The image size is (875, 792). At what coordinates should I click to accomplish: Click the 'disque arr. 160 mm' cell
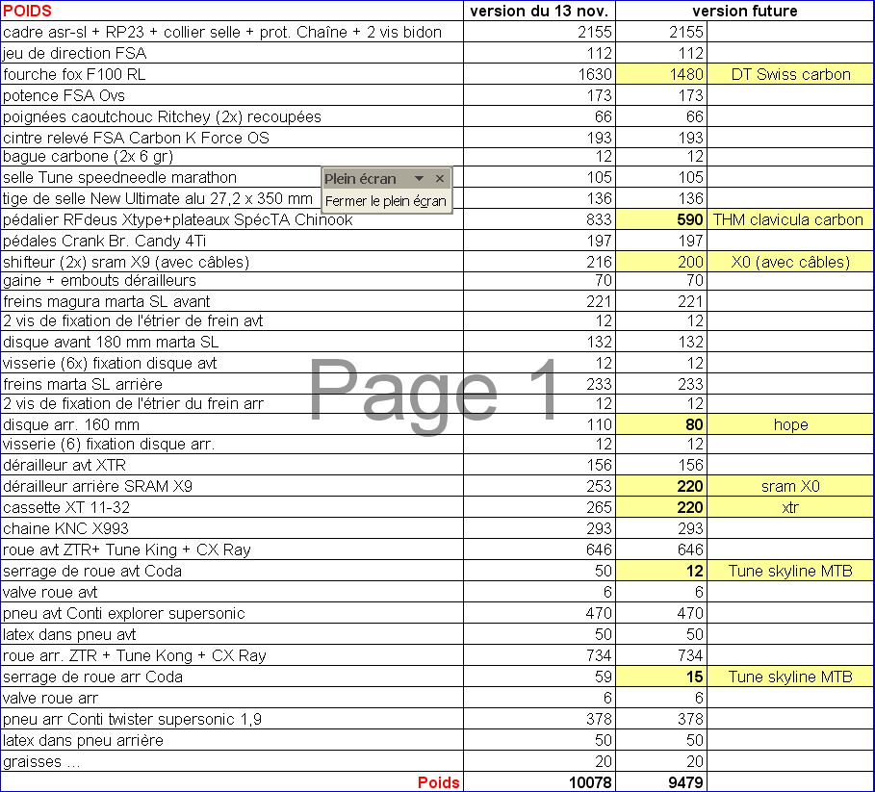coord(232,424)
